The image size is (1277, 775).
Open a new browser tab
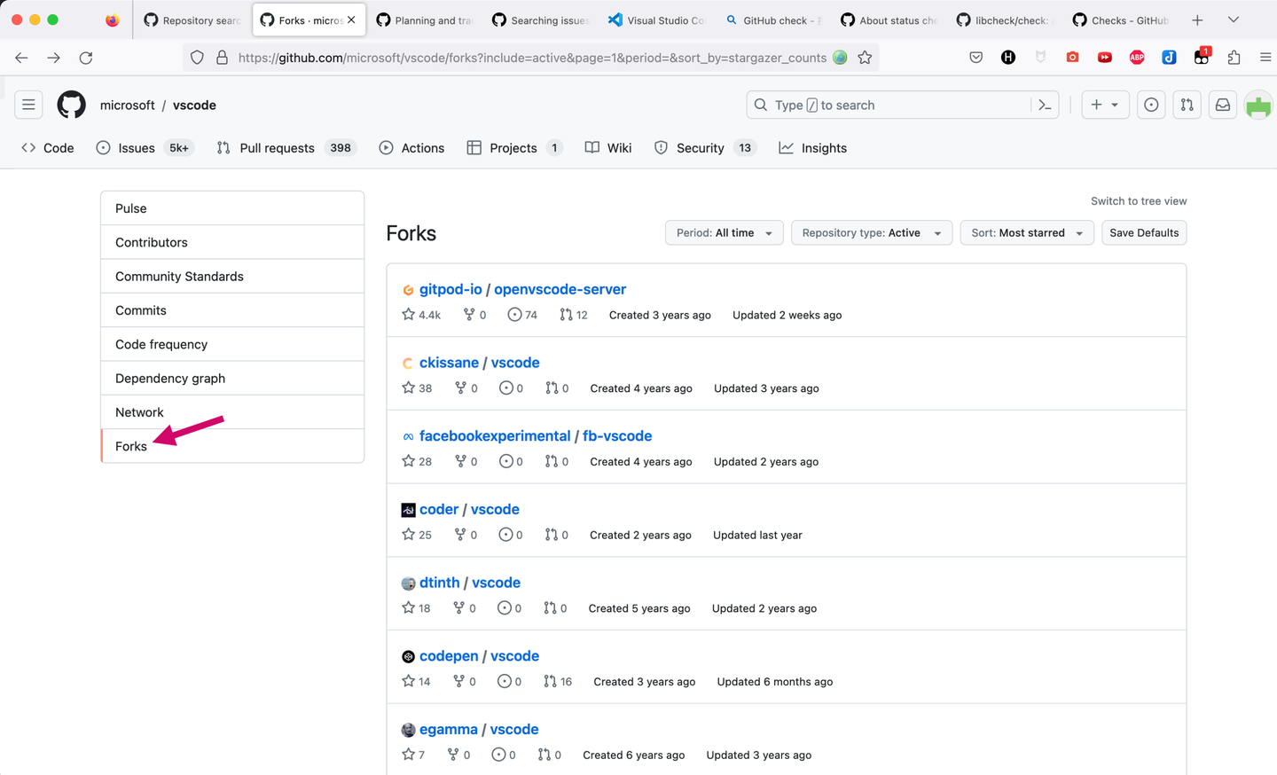pos(1197,20)
